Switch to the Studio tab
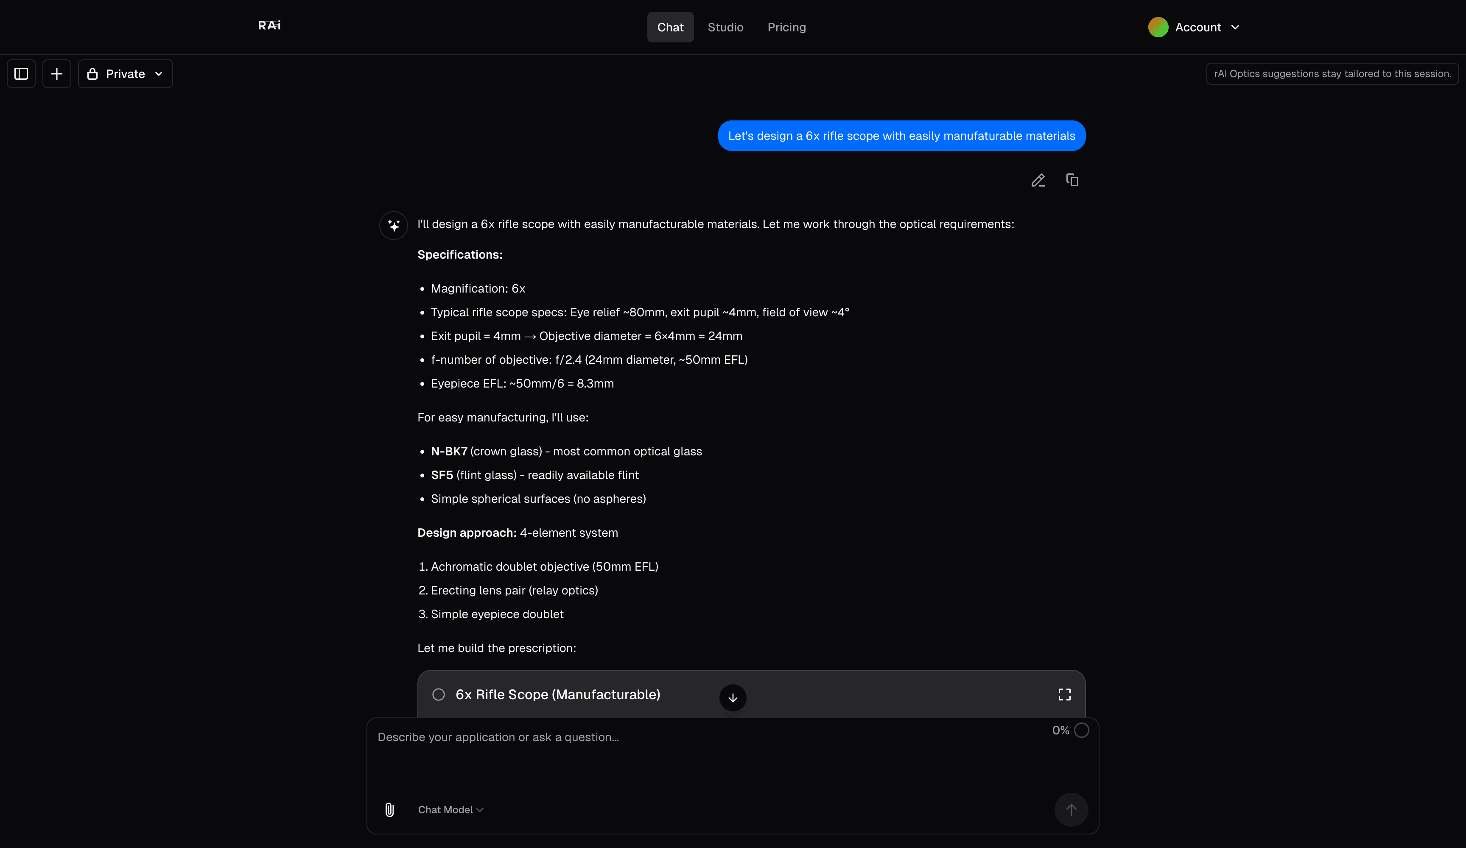Image resolution: width=1466 pixels, height=848 pixels. (x=725, y=27)
